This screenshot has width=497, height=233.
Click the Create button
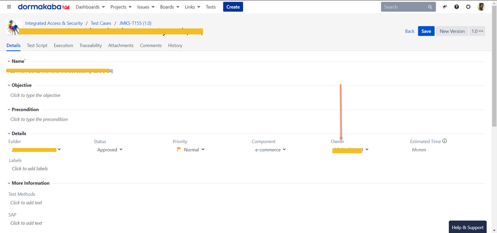click(233, 6)
